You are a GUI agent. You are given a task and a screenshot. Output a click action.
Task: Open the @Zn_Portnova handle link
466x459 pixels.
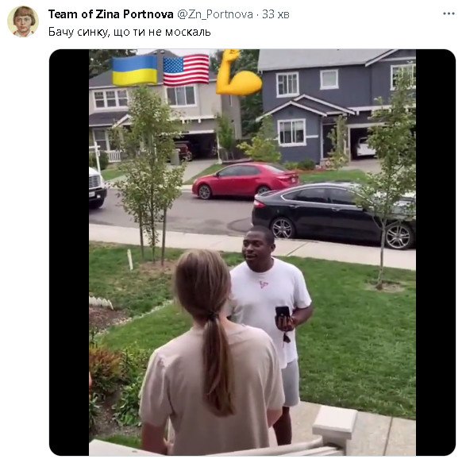pyautogui.click(x=215, y=14)
